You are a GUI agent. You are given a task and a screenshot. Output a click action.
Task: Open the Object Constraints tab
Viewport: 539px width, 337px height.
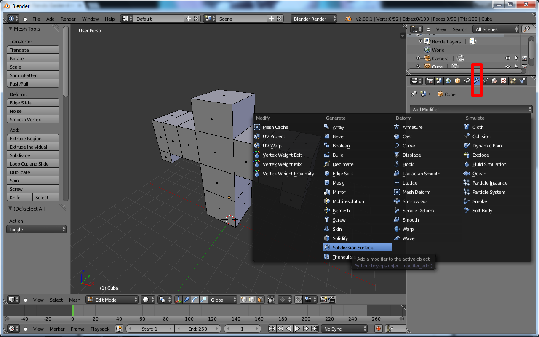[x=467, y=81]
